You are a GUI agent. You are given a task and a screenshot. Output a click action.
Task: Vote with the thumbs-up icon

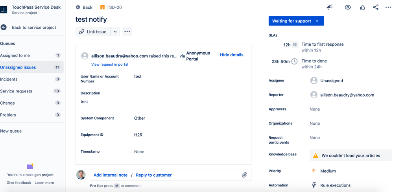click(362, 7)
